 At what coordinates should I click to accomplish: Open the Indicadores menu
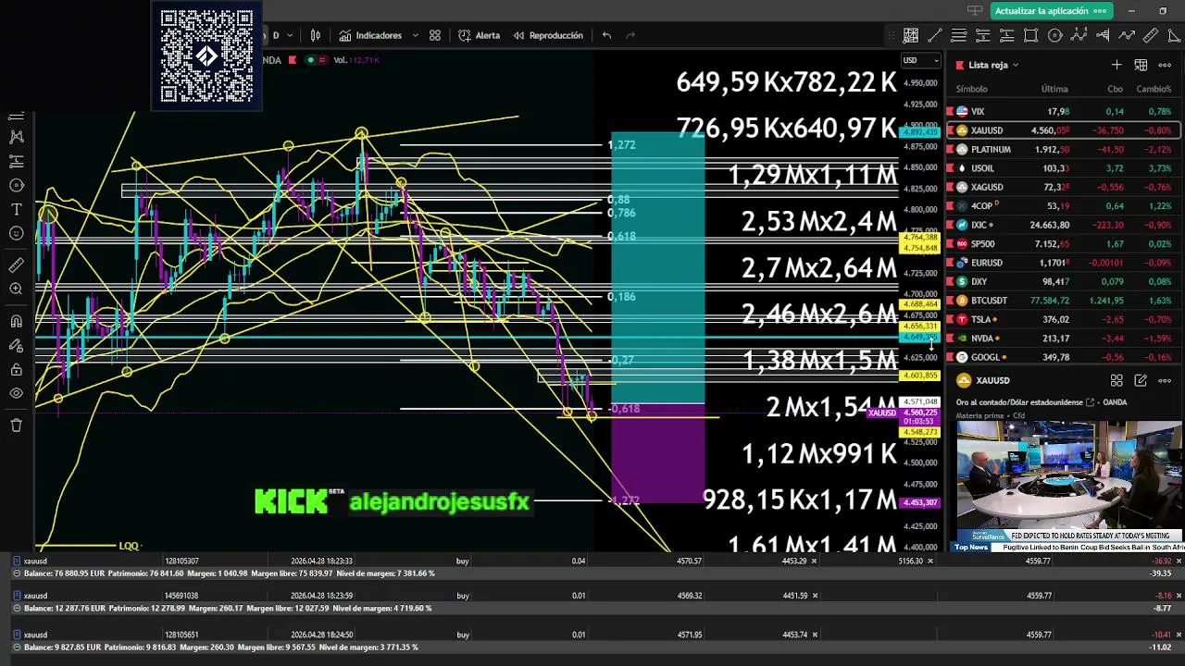coord(370,35)
